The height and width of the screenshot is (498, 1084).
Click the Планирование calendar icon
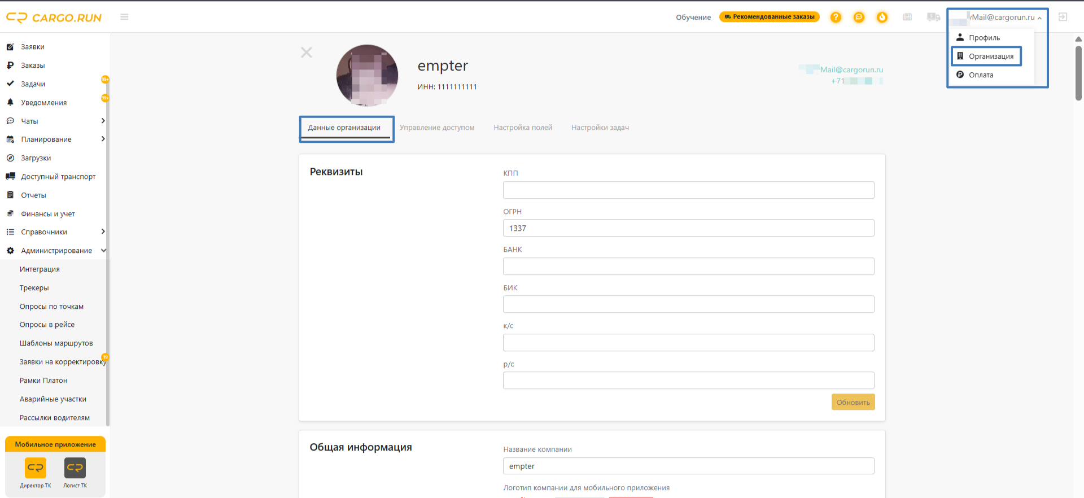tap(10, 139)
